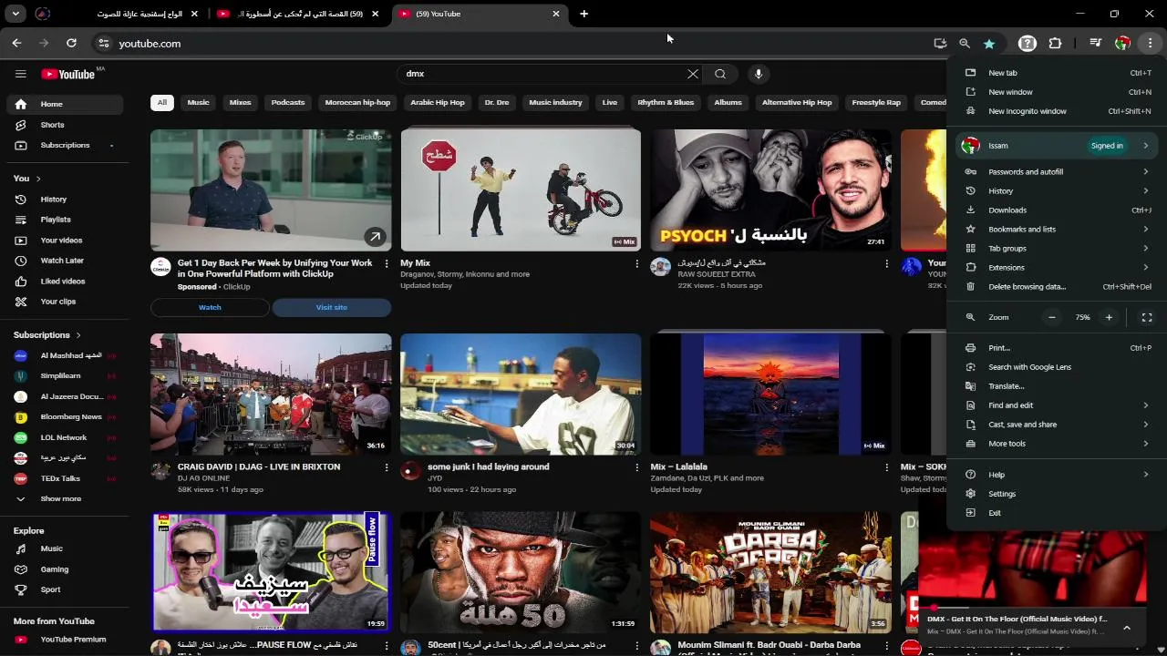Expand Passwords and autofill submenu
The image size is (1167, 656).
(x=1058, y=172)
